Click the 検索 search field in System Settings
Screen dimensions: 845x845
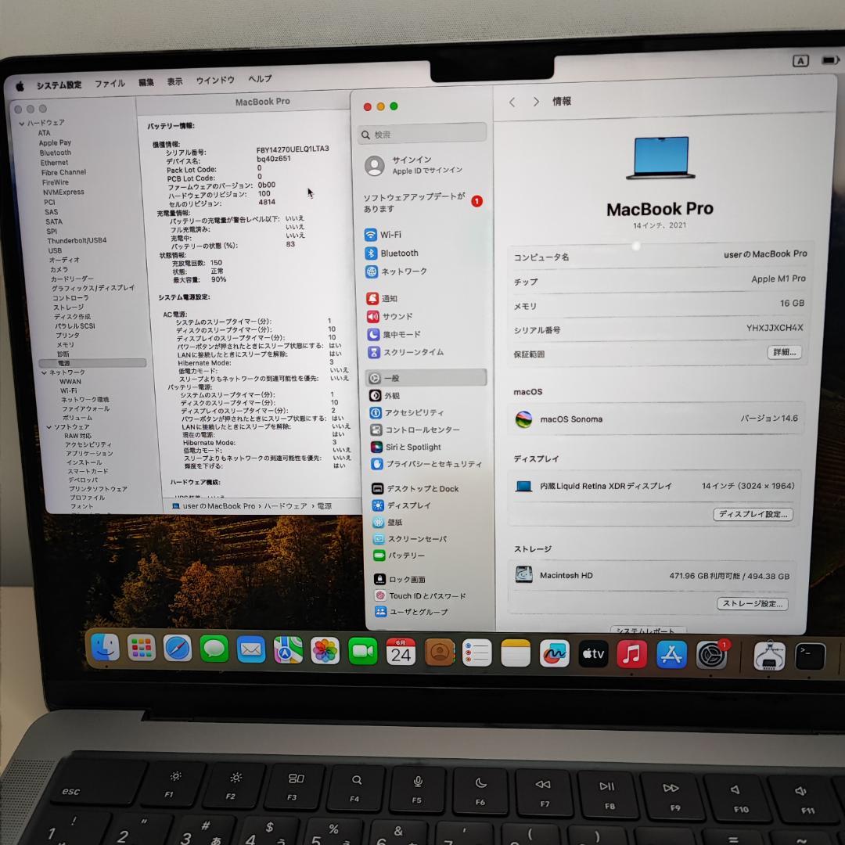(422, 134)
